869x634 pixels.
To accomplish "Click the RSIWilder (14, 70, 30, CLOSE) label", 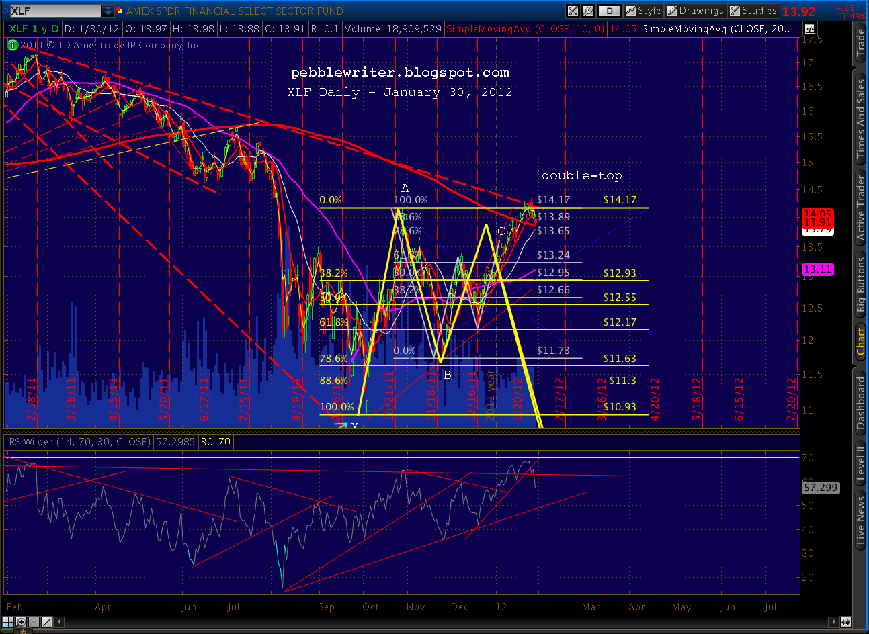I will tap(79, 442).
